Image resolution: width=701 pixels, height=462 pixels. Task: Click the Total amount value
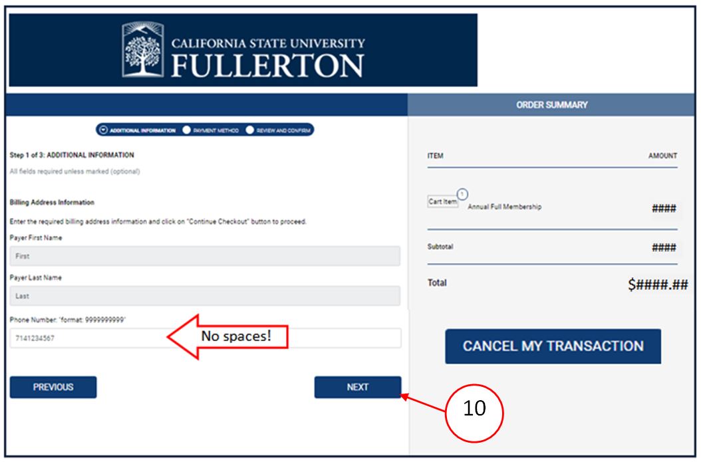(658, 284)
